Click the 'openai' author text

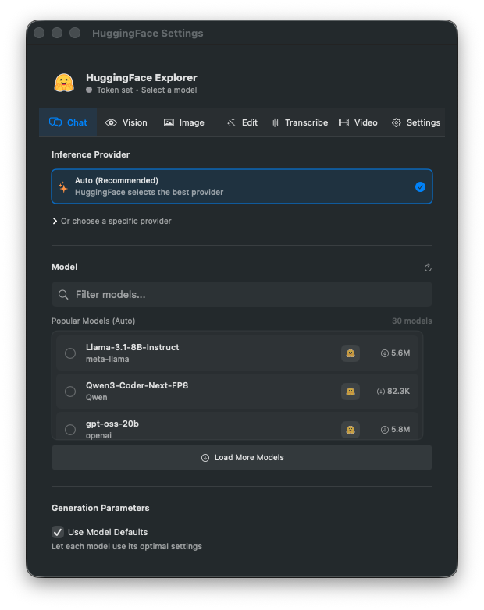pos(98,435)
